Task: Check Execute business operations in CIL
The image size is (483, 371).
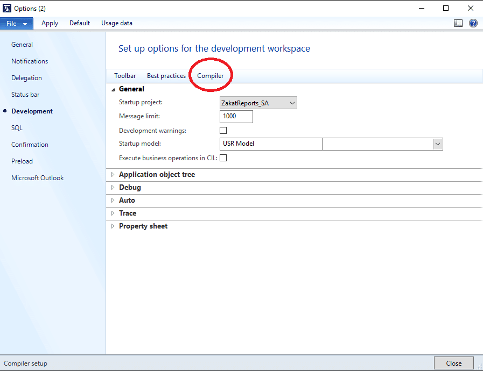Action: tap(223, 158)
